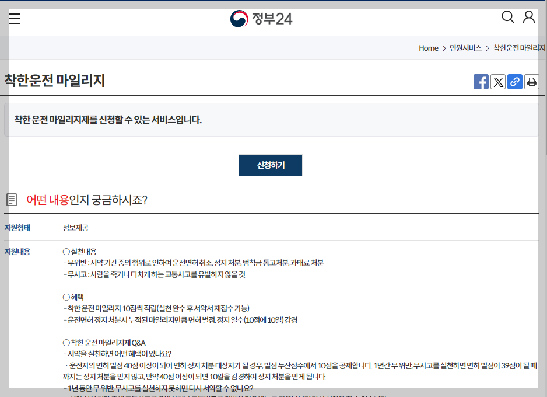This screenshot has height=397, width=547.
Task: Click the 정부24 logo
Action: (x=261, y=18)
